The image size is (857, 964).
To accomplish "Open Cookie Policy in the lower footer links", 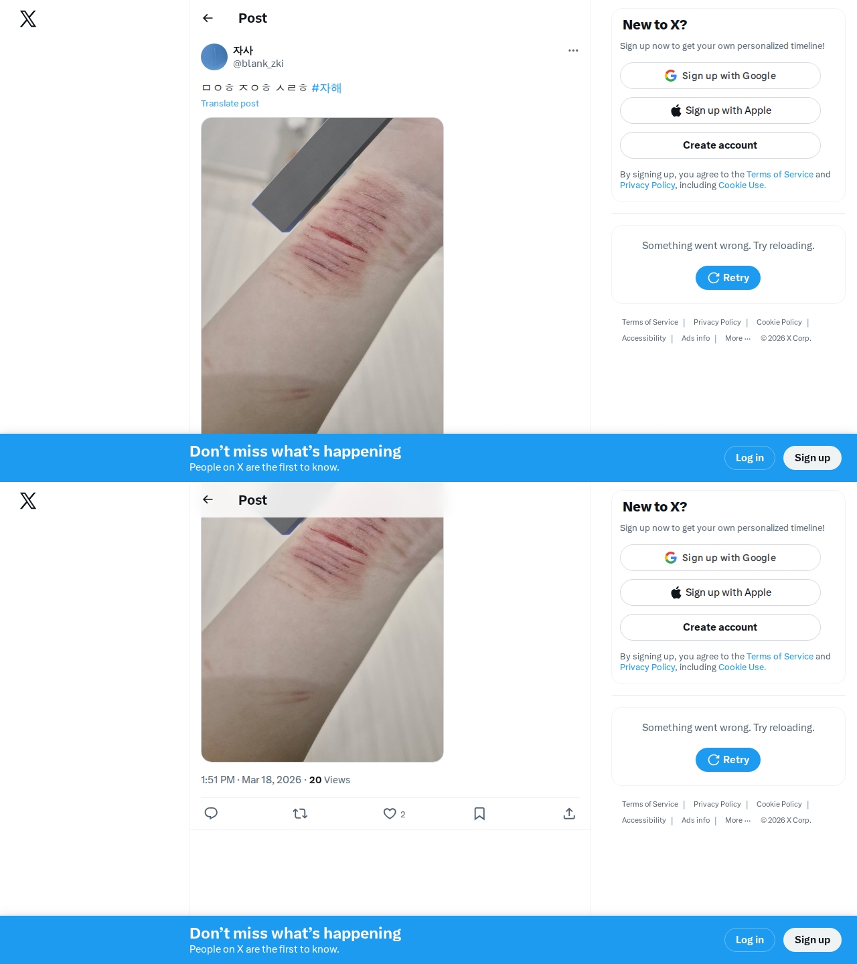I will pos(779,804).
